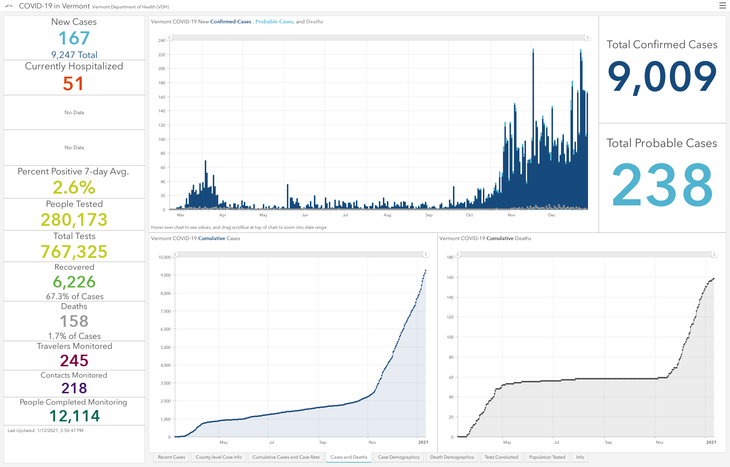Click left handle of Cumulative Cases scrollbar
Image resolution: width=730 pixels, height=467 pixels.
(x=175, y=254)
